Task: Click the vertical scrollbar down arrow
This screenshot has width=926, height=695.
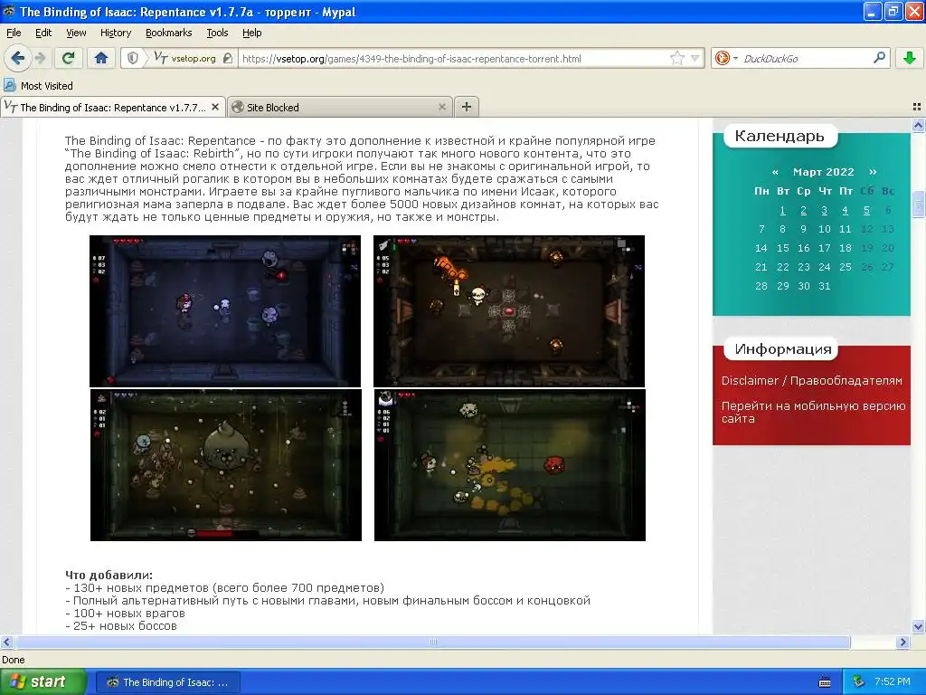Action: [x=918, y=626]
